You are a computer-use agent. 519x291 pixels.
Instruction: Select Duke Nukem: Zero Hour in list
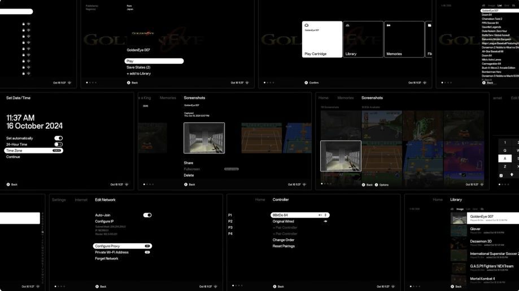click(x=494, y=31)
